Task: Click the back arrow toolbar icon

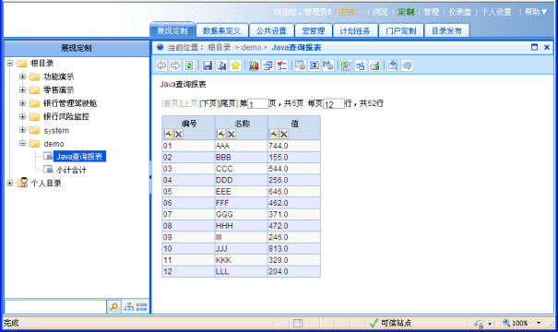Action: [x=161, y=65]
